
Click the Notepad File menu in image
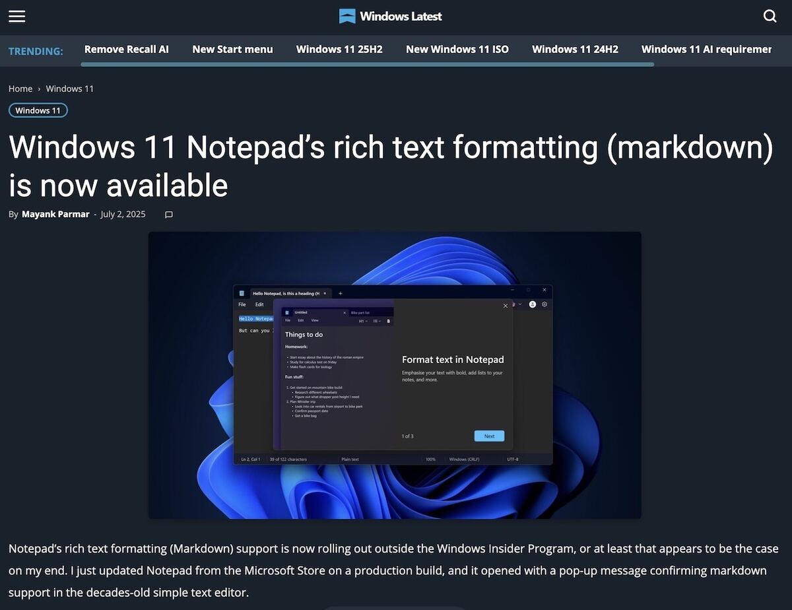(x=242, y=304)
